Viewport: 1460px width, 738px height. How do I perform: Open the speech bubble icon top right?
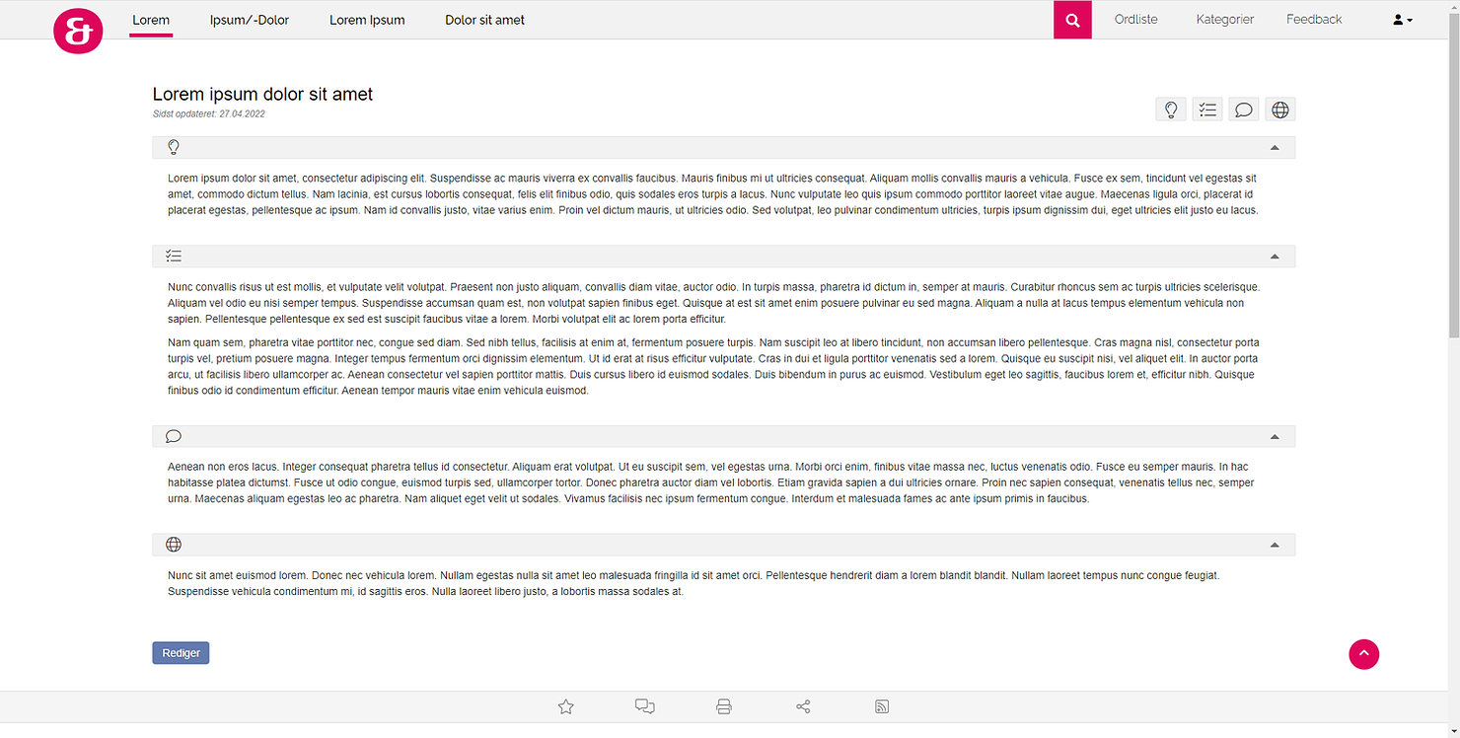click(x=1244, y=109)
